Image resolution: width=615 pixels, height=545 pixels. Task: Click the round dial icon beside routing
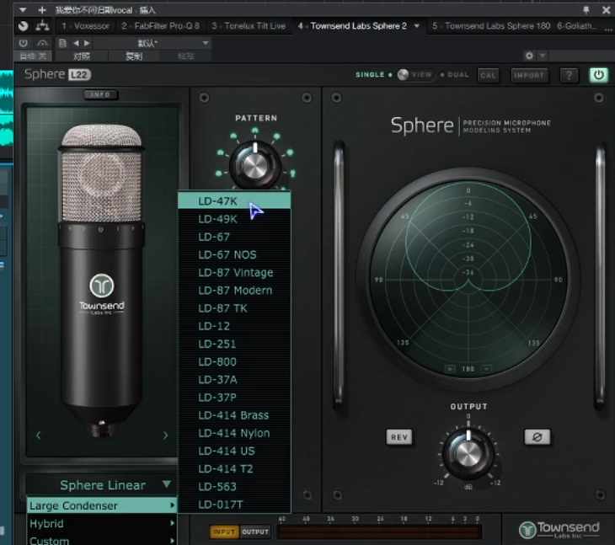tap(24, 26)
